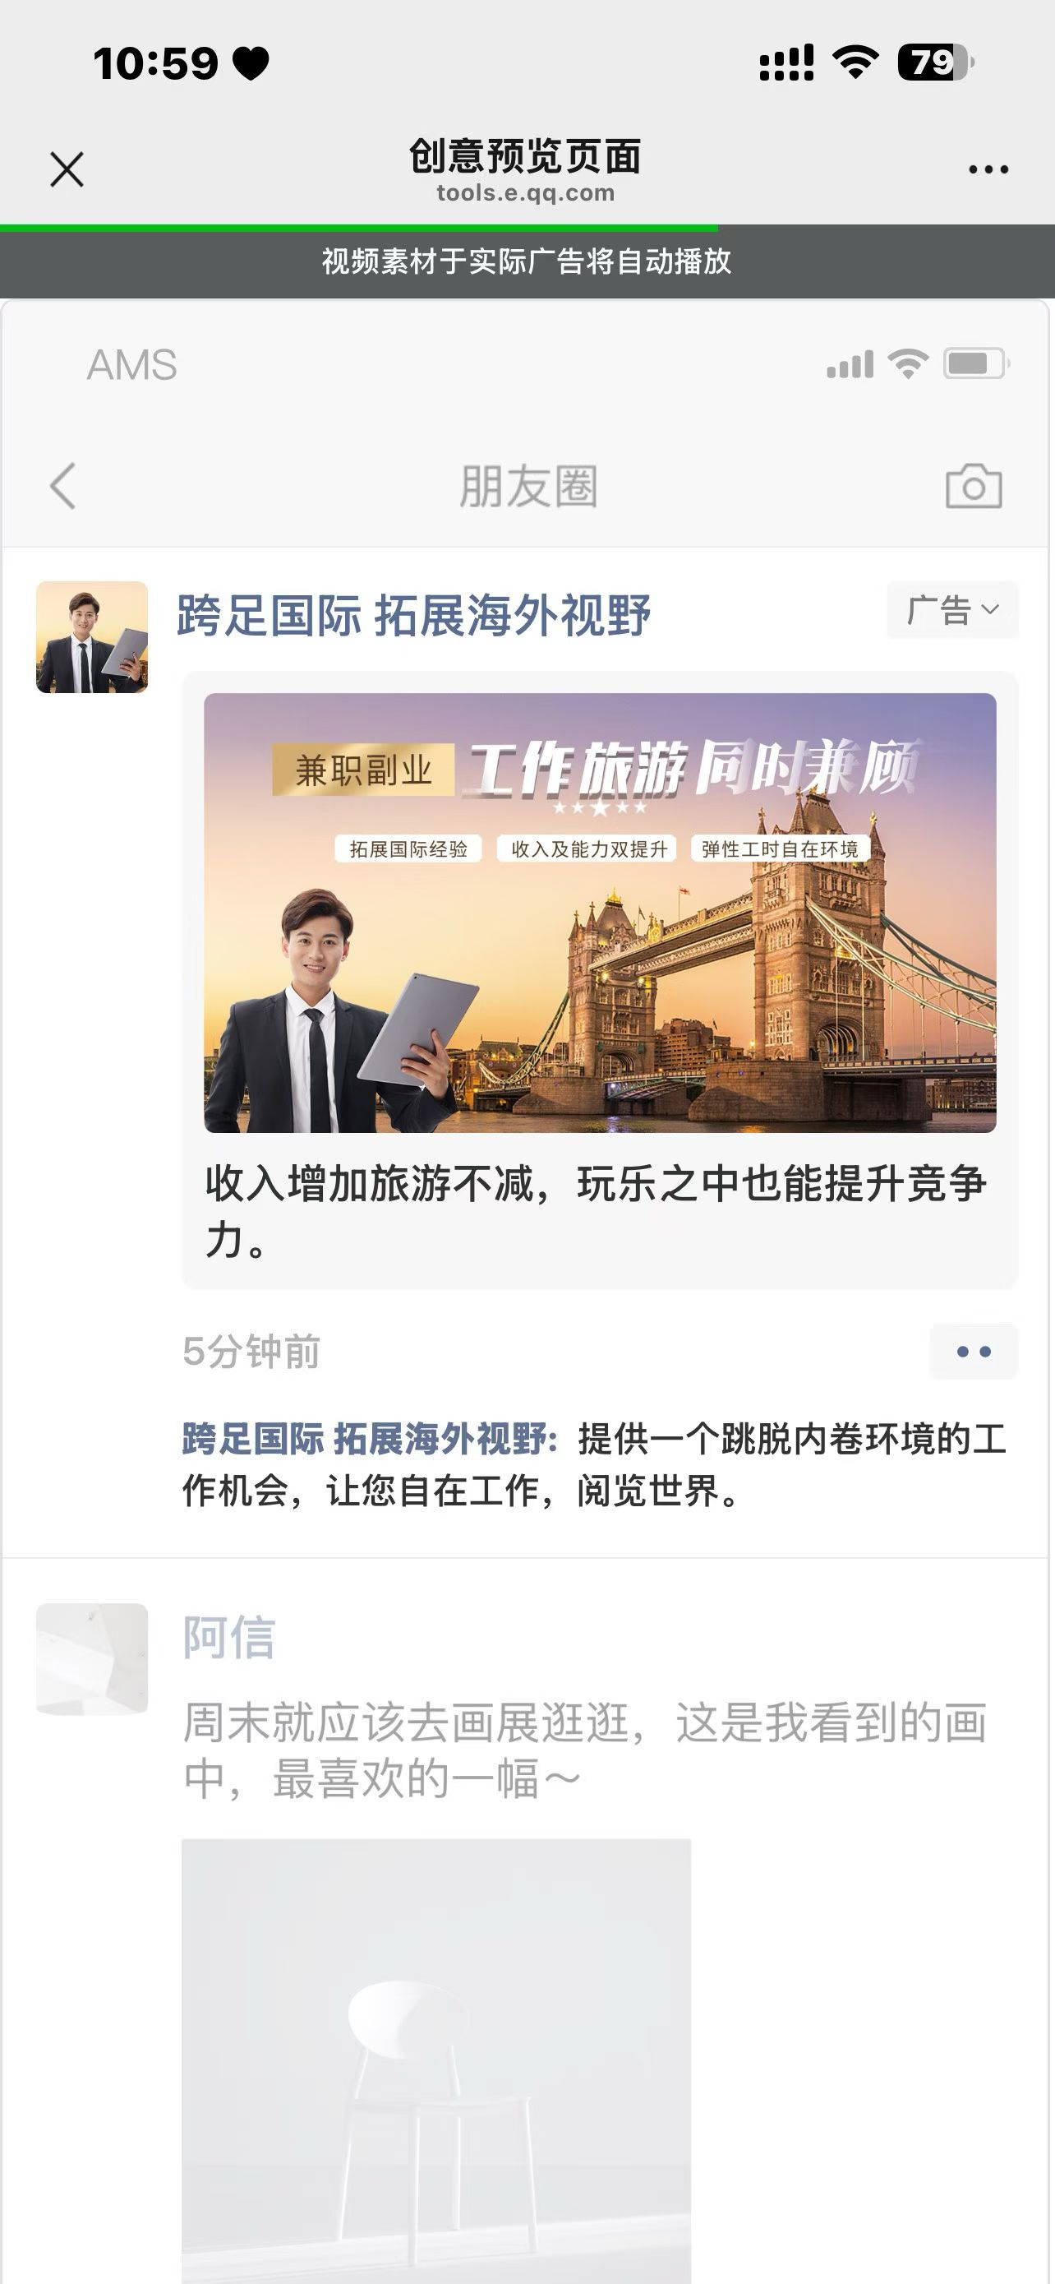This screenshot has height=2284, width=1055.
Task: Go back using the Moments back arrow
Action: pyautogui.click(x=63, y=486)
